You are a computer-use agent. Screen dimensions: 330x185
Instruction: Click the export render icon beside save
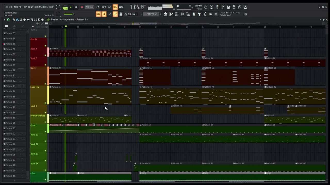click(234, 7)
